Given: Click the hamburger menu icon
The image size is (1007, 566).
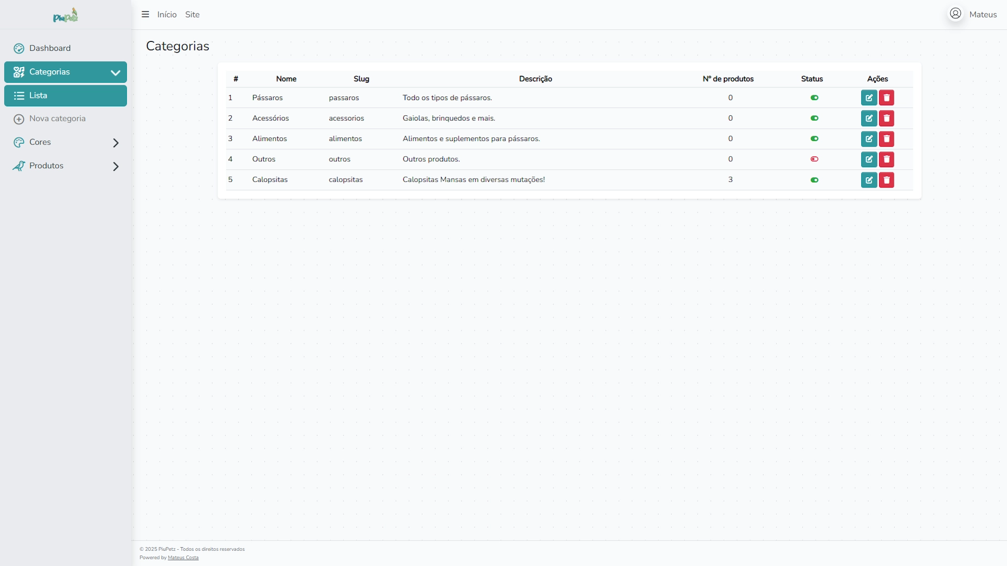Looking at the screenshot, I should pos(145,15).
